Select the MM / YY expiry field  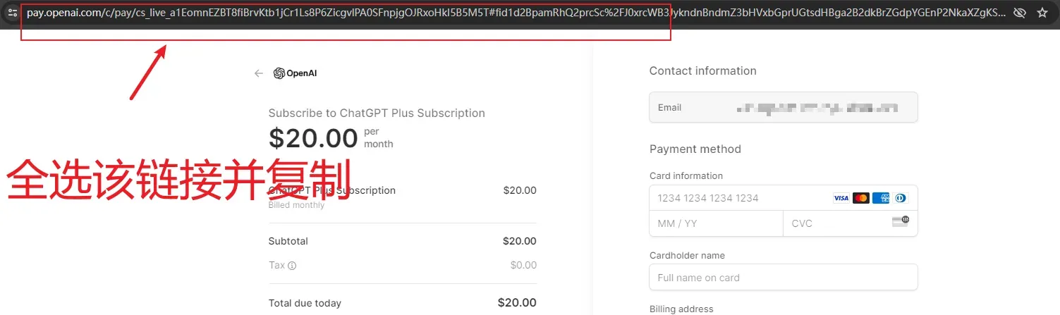click(716, 223)
